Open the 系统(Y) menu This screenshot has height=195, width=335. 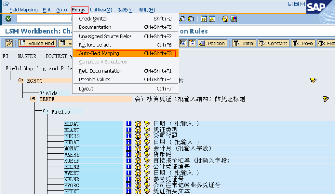coord(126,10)
